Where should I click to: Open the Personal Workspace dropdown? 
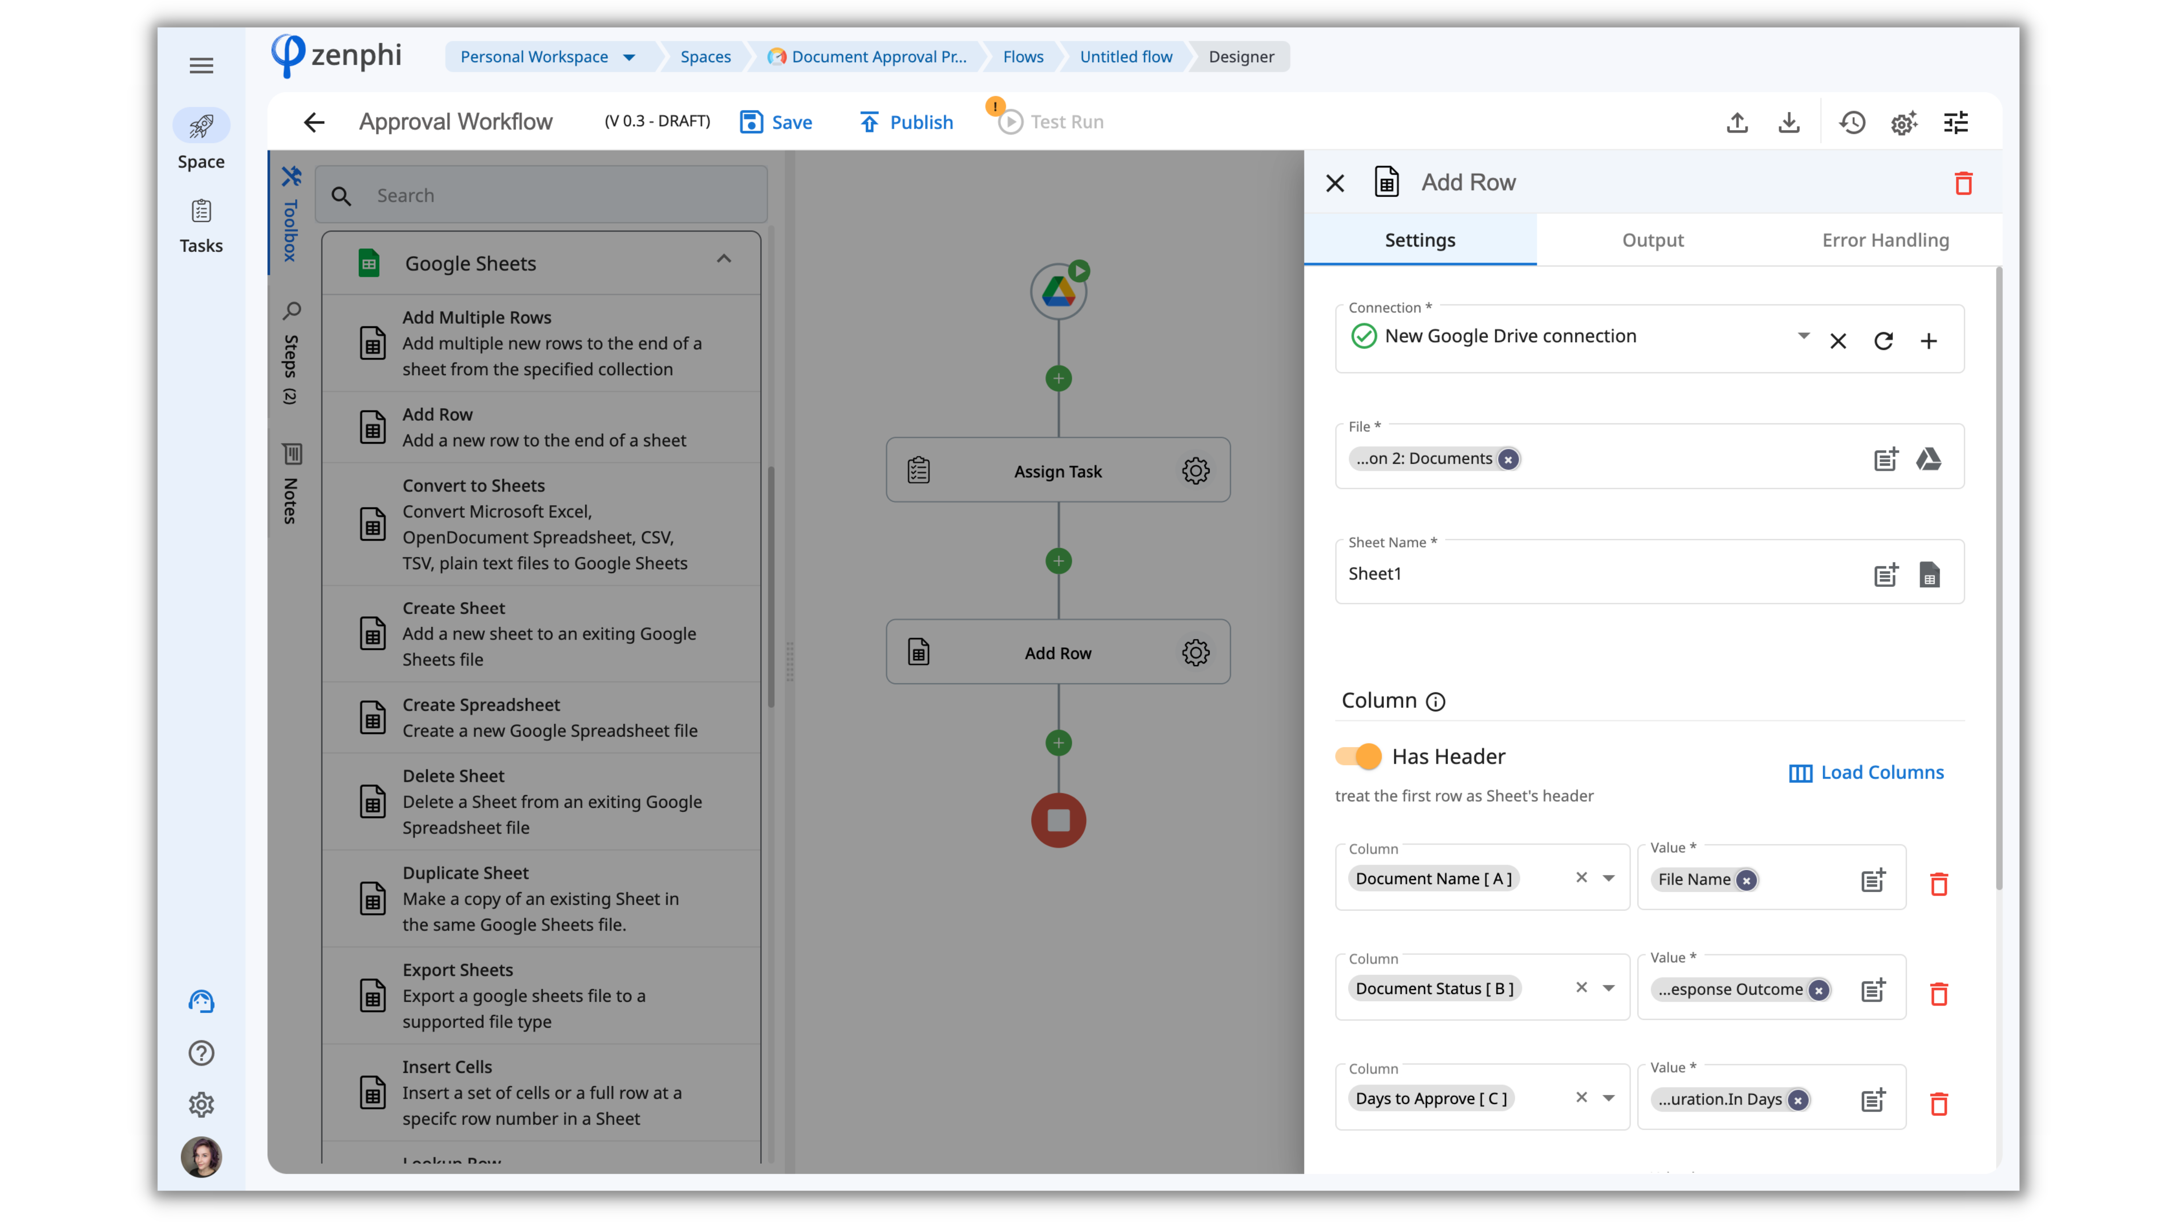pos(629,56)
